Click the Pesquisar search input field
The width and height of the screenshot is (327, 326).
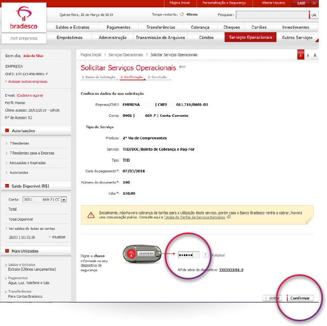tap(271, 15)
